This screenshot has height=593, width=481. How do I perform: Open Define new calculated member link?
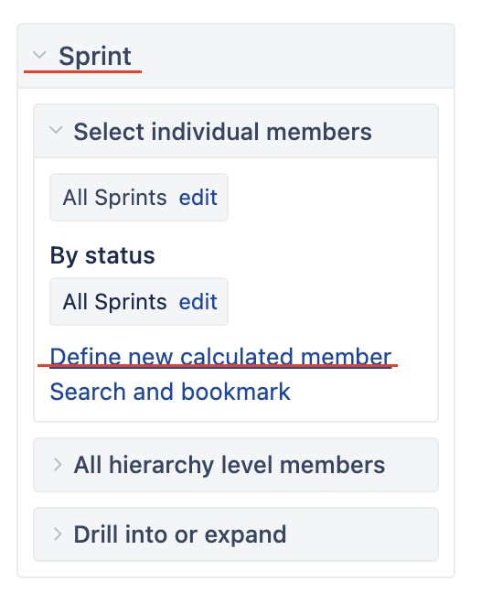(x=220, y=357)
